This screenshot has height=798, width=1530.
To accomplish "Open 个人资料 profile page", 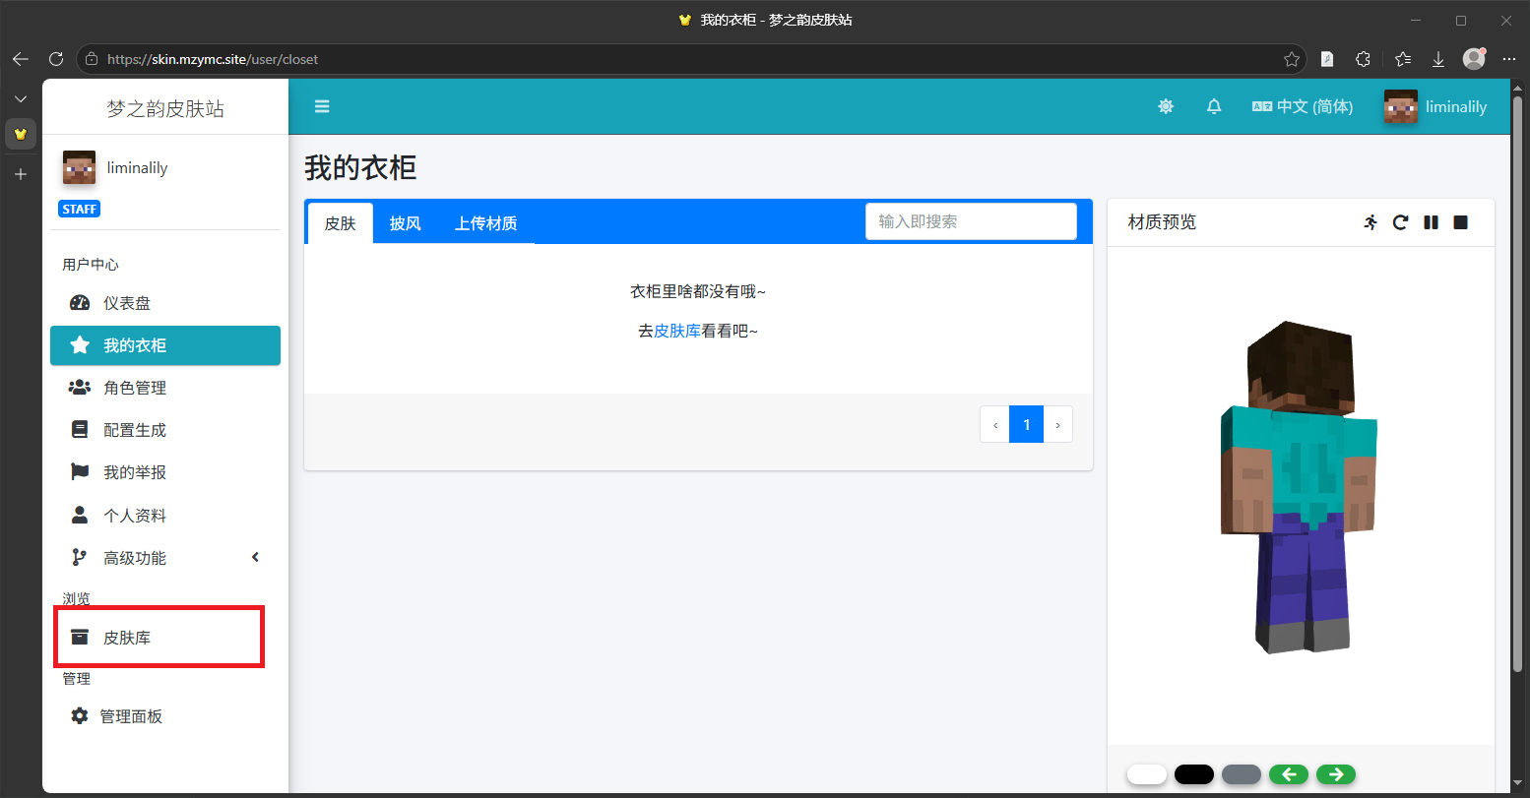I will [165, 516].
